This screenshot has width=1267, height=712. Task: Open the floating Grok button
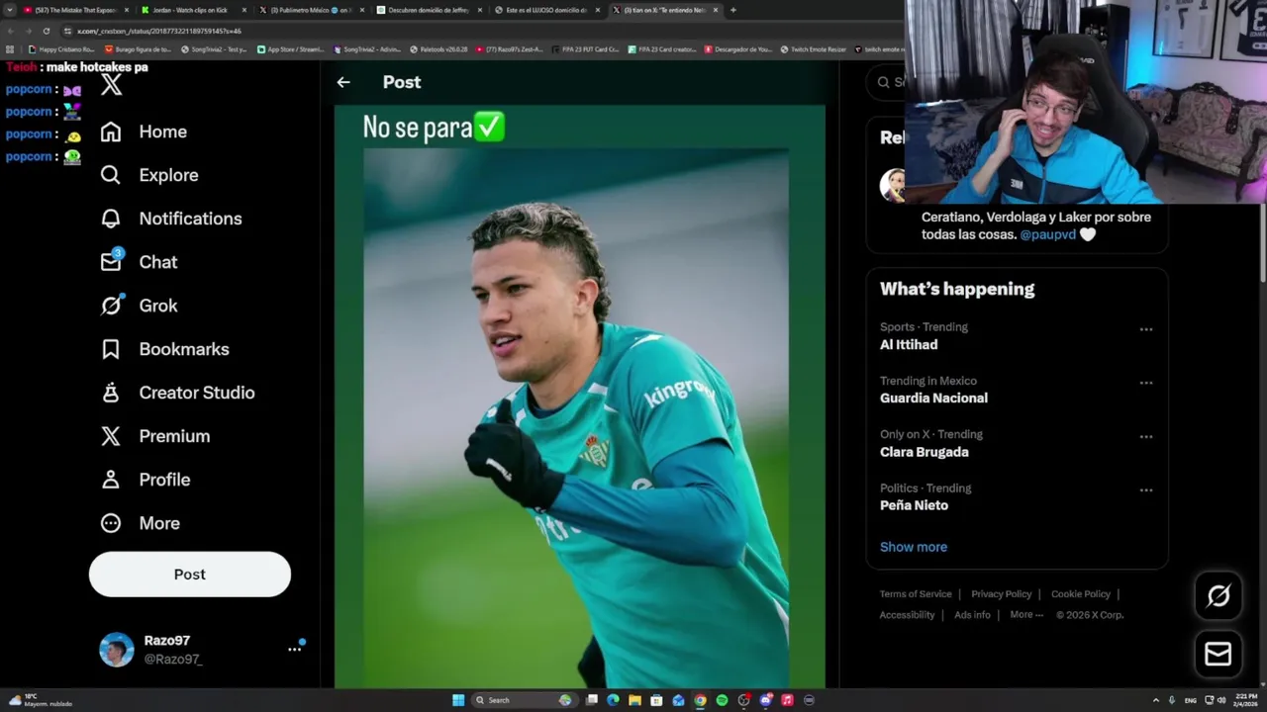pyautogui.click(x=1218, y=595)
